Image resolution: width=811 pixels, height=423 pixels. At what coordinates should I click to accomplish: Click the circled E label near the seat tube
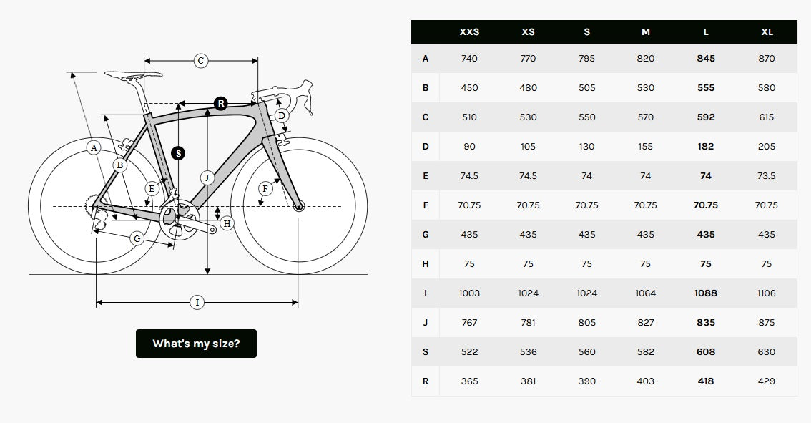click(x=152, y=189)
